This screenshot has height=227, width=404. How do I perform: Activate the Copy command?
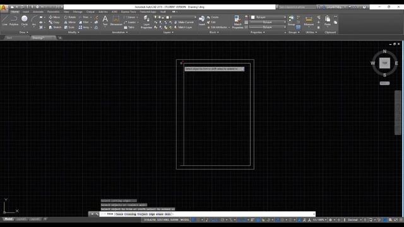[x=54, y=23]
